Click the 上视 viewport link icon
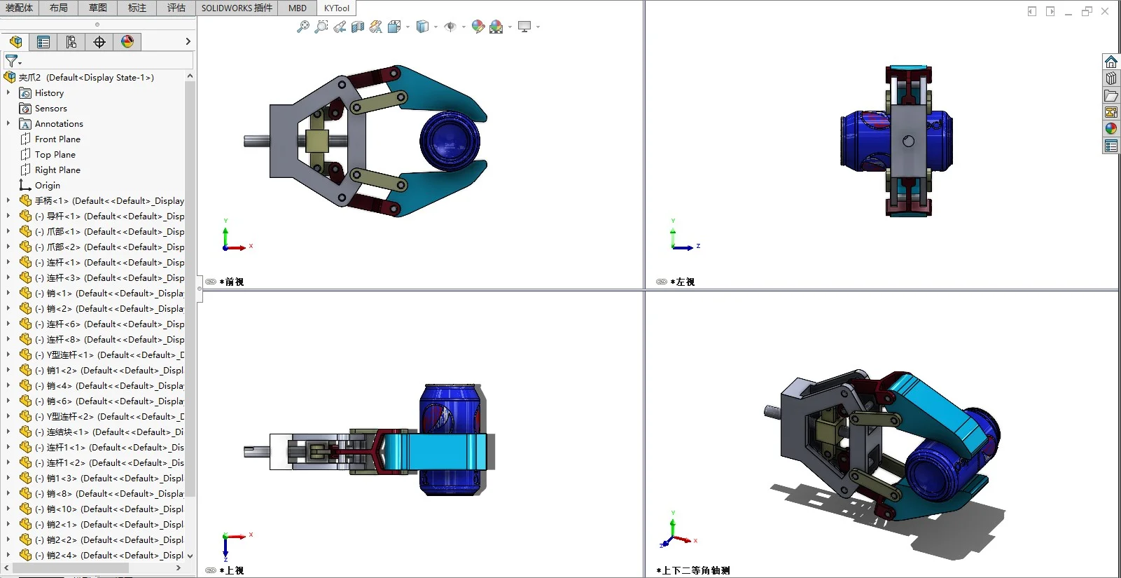Image resolution: width=1121 pixels, height=578 pixels. (211, 570)
